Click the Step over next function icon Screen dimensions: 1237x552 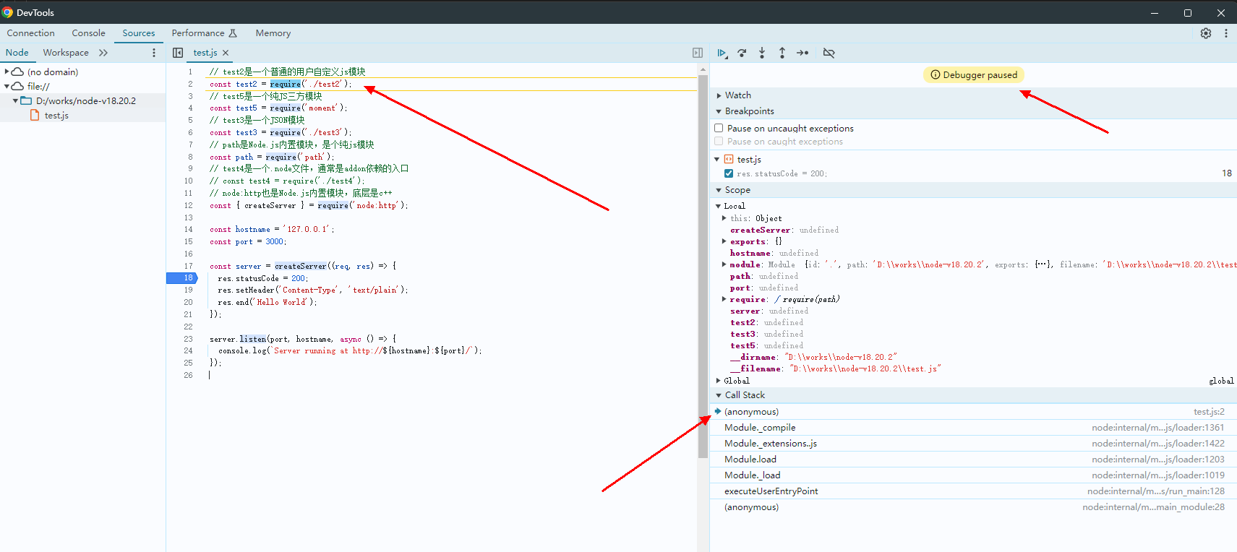[742, 53]
